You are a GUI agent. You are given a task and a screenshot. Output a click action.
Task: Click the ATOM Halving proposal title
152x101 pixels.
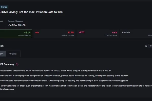pos(31,12)
